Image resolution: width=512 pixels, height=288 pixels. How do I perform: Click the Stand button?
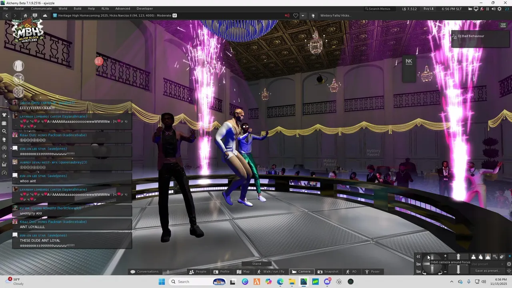(256, 264)
